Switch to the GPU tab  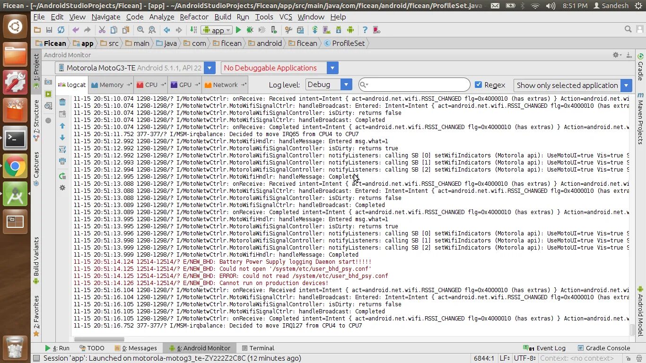pos(185,85)
